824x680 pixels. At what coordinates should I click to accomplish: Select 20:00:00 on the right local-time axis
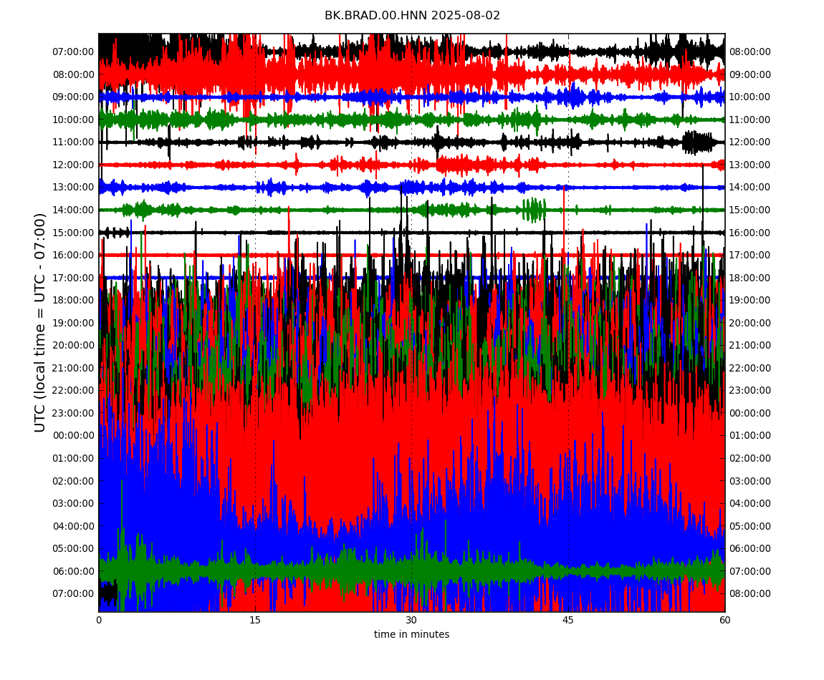click(750, 323)
